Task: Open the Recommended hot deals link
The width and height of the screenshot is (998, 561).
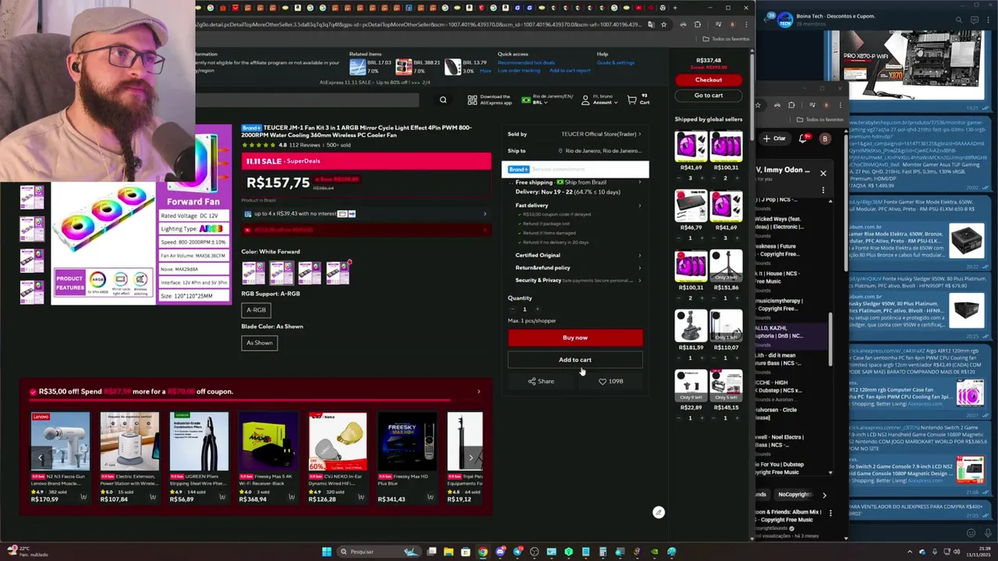Action: 526,62
